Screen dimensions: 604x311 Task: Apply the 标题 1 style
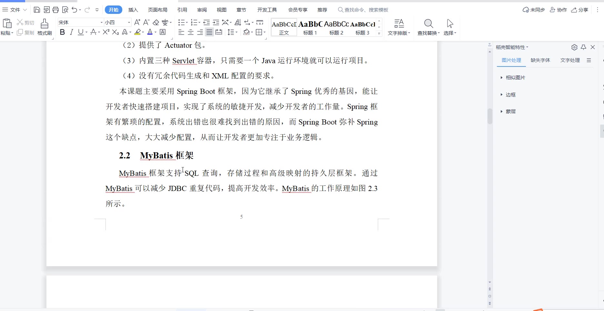pyautogui.click(x=310, y=27)
